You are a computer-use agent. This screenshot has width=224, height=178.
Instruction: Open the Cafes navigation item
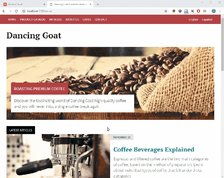click(87, 19)
